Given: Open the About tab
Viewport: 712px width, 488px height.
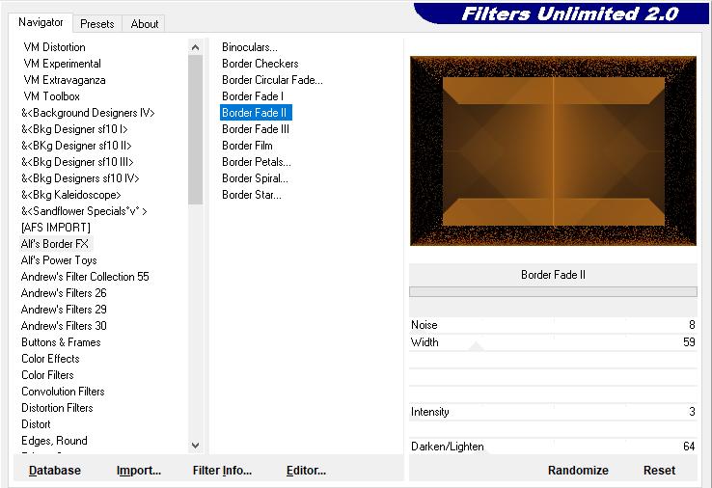Looking at the screenshot, I should click(144, 23).
